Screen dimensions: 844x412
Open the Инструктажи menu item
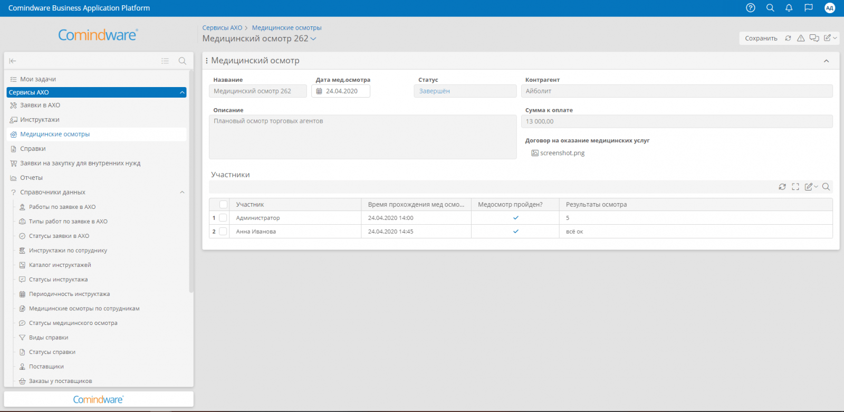tap(40, 120)
